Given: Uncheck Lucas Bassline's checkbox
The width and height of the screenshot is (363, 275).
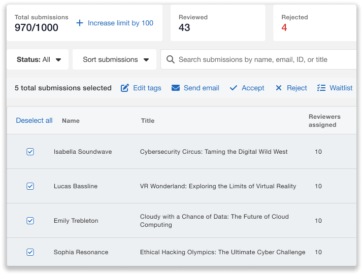Looking at the screenshot, I should pos(30,186).
